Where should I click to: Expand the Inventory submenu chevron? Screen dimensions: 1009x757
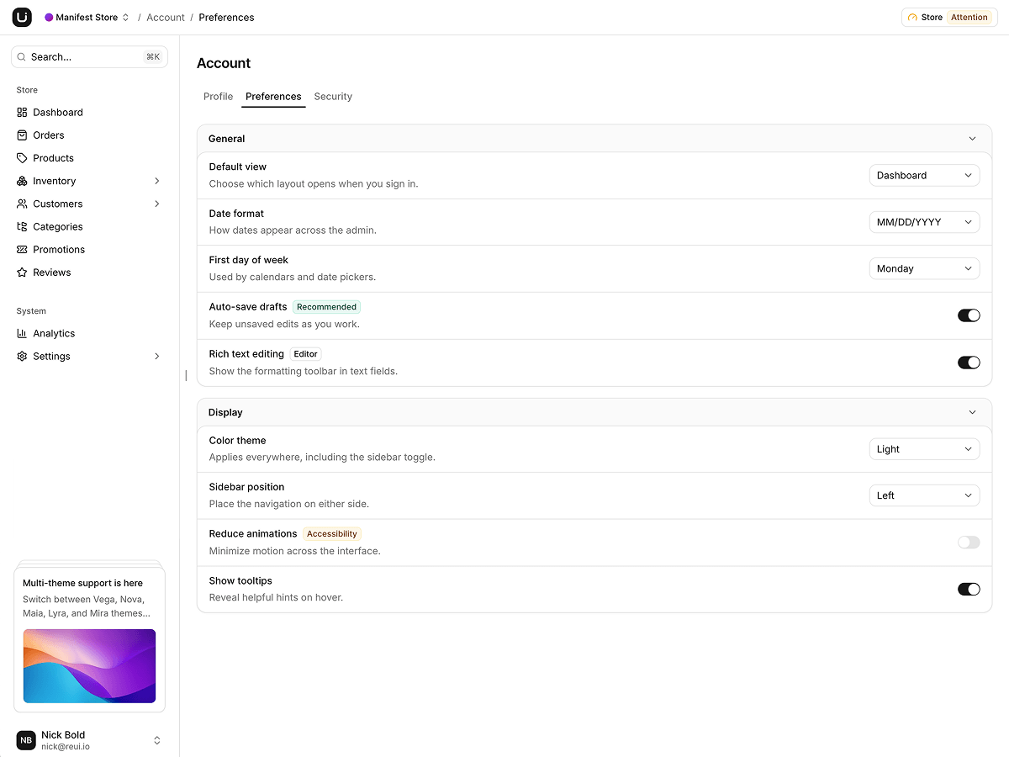point(157,181)
